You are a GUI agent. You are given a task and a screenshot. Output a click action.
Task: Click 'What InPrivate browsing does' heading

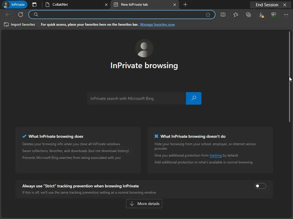[56, 136]
